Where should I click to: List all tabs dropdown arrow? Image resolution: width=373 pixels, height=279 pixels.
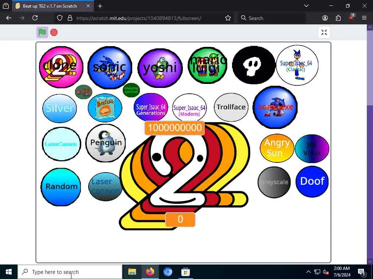(306, 6)
